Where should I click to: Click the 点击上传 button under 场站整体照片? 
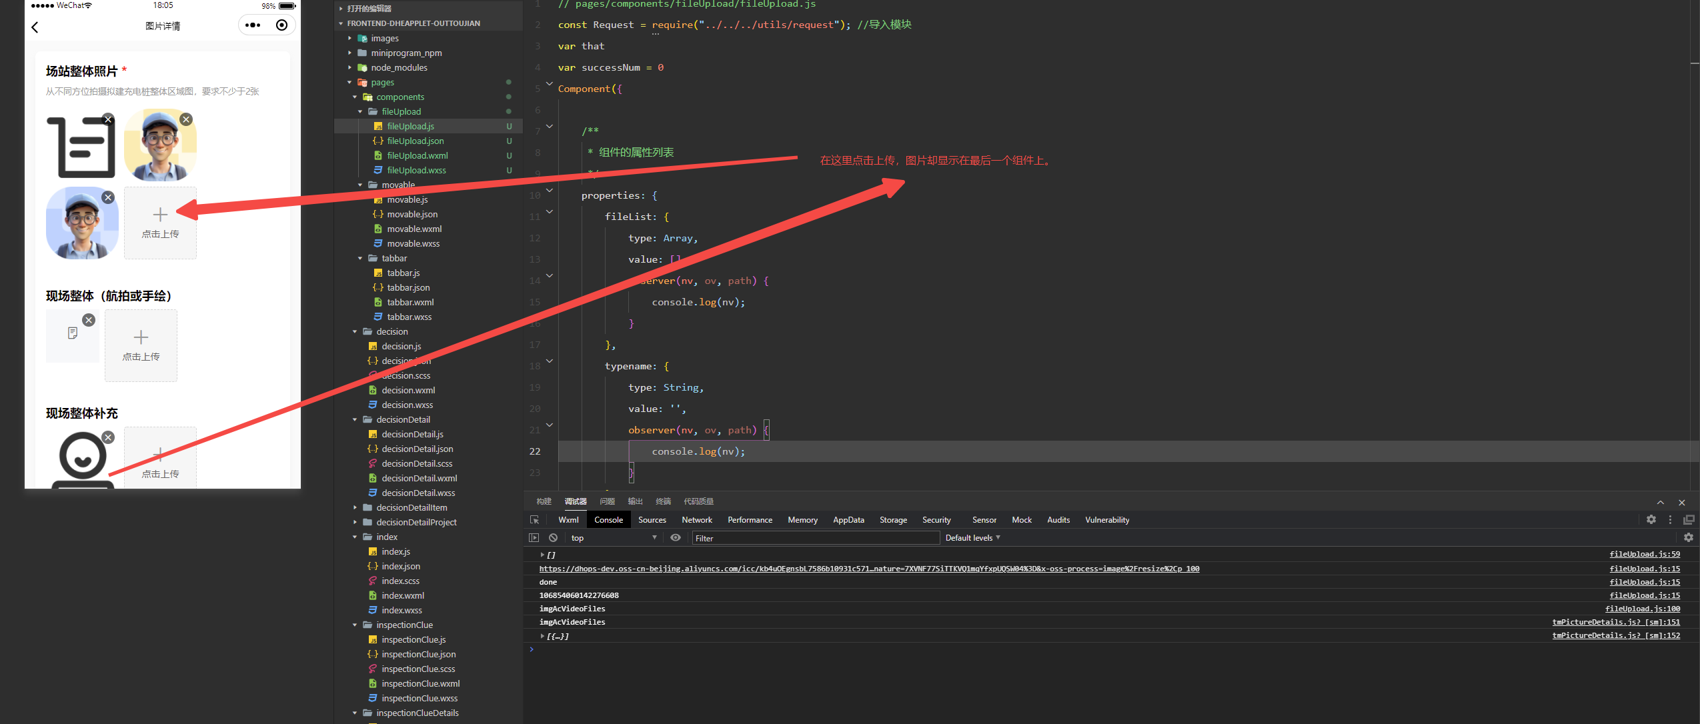pyautogui.click(x=160, y=223)
